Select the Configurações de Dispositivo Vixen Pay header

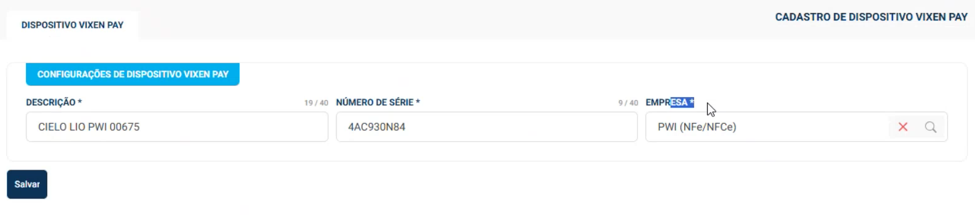tap(133, 74)
